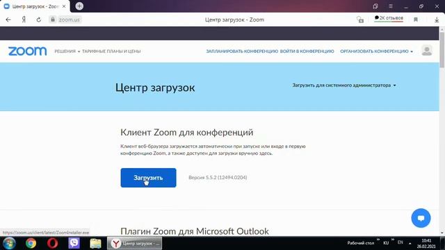Click the padlock site security icon
Viewport: 445px width, 250px height.
(x=53, y=19)
